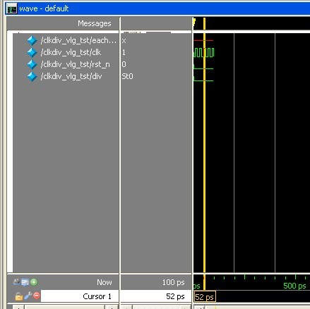Click the Cursor 1 name field
This screenshot has height=309, width=310.
80,296
